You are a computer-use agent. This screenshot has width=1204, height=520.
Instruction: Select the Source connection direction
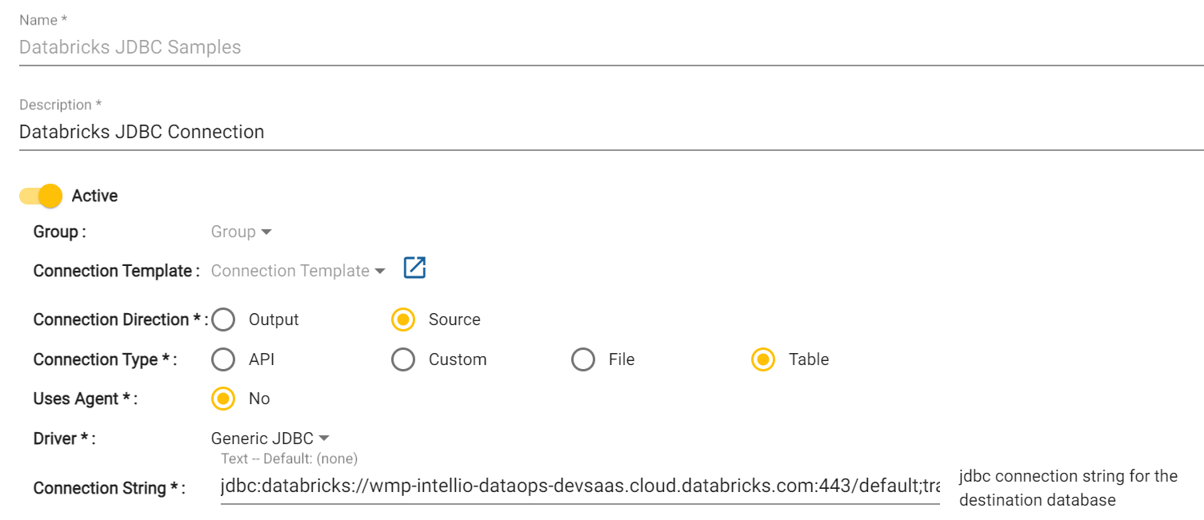(403, 320)
